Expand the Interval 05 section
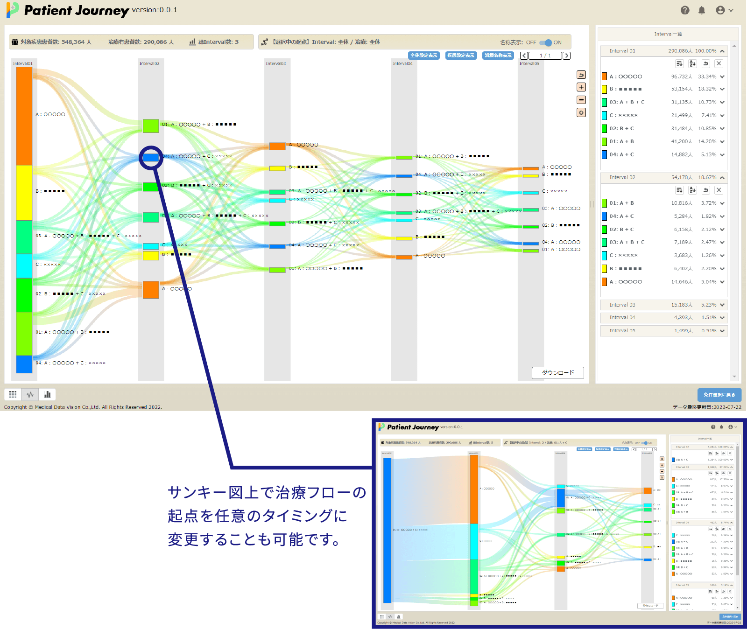Viewport: 747px width, 629px height. [x=722, y=330]
